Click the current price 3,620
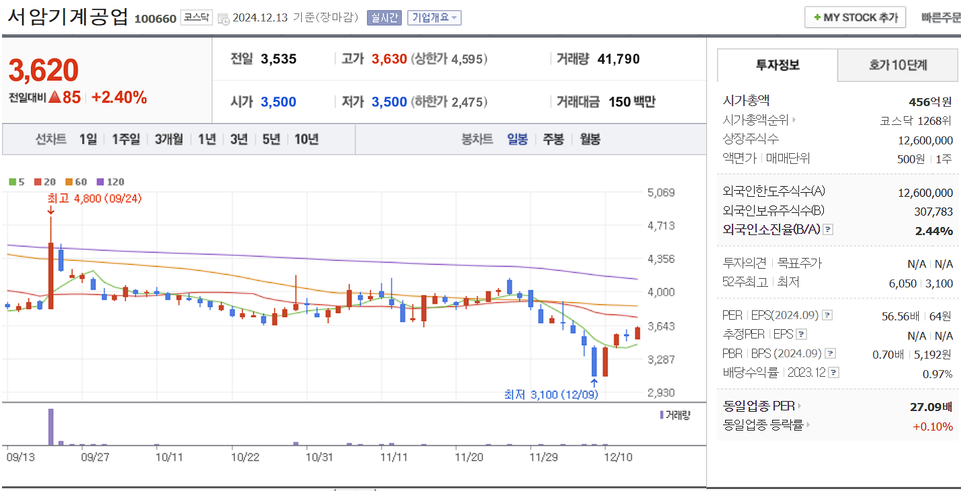This screenshot has height=491, width=961. [x=44, y=71]
